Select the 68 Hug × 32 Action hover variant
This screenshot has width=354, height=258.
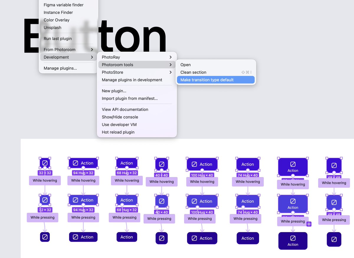point(127,200)
